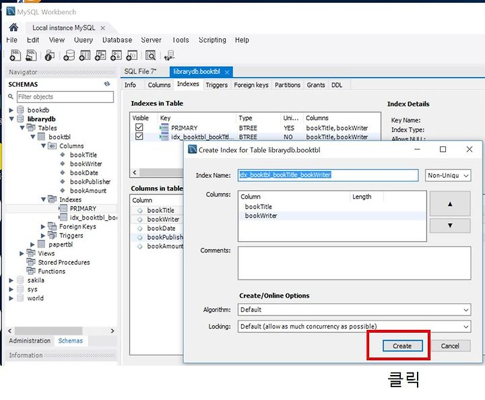
Task: Select bookWriter column radio in Columns in table
Action: [x=140, y=219]
